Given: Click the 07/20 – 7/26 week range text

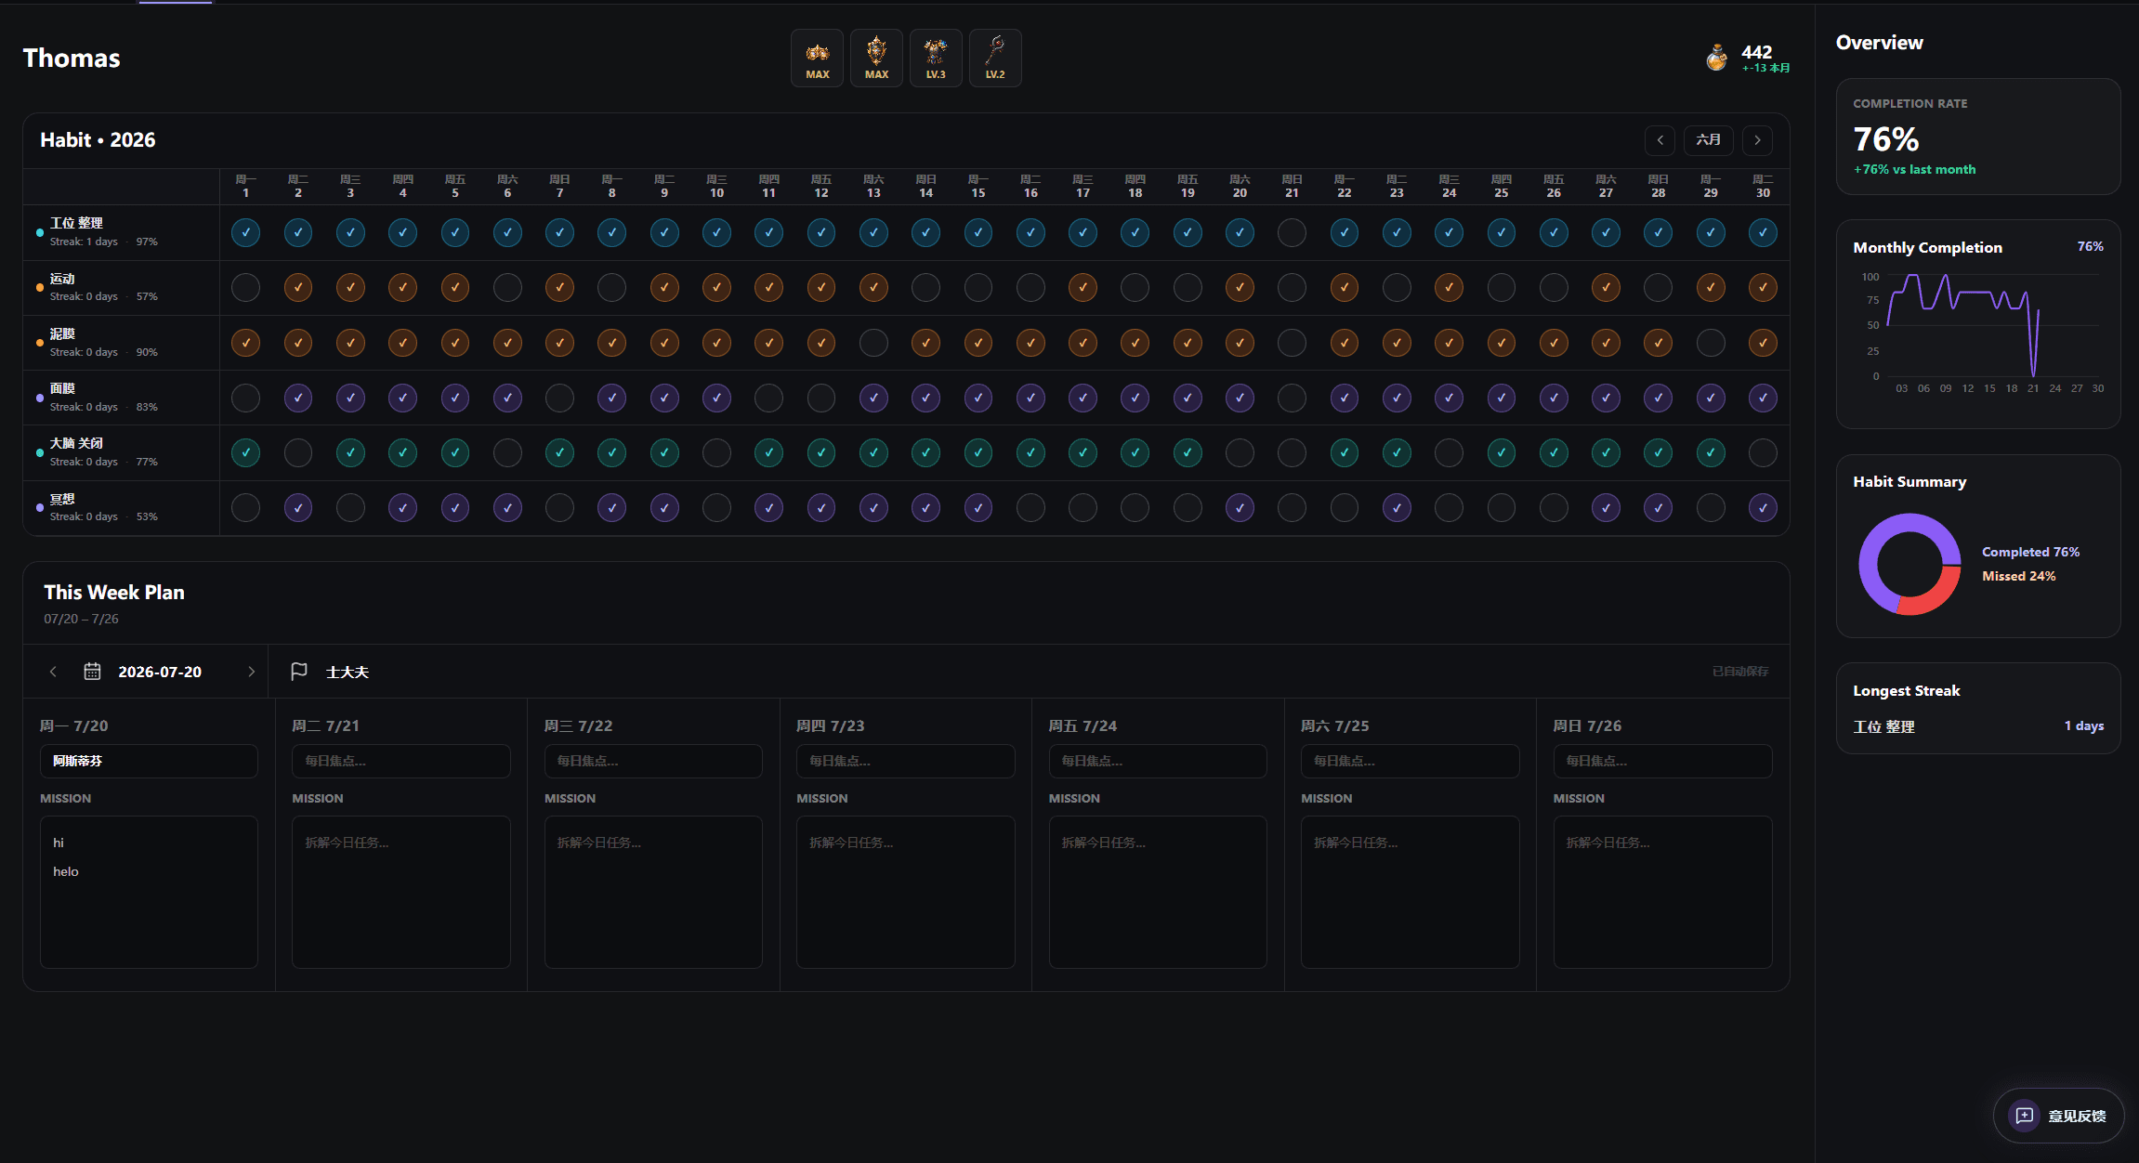Looking at the screenshot, I should (x=81, y=619).
